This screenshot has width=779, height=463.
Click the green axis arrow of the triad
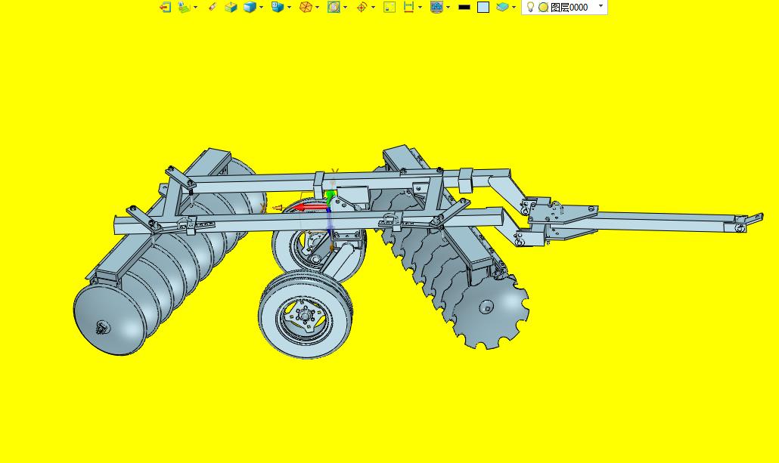[x=331, y=197]
